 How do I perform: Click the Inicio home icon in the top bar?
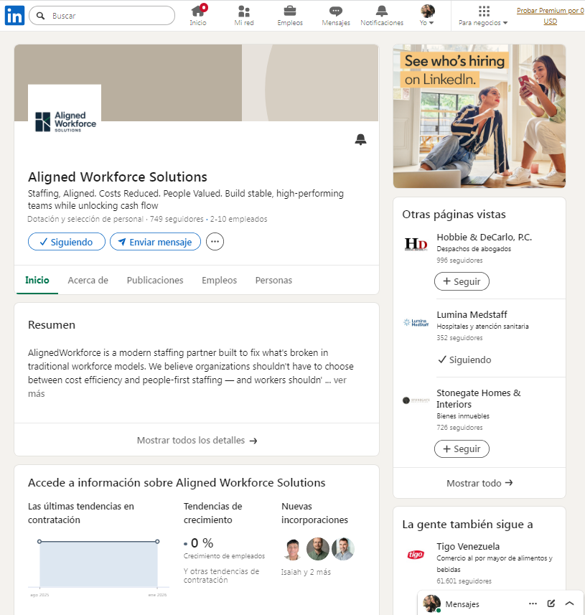coord(198,15)
